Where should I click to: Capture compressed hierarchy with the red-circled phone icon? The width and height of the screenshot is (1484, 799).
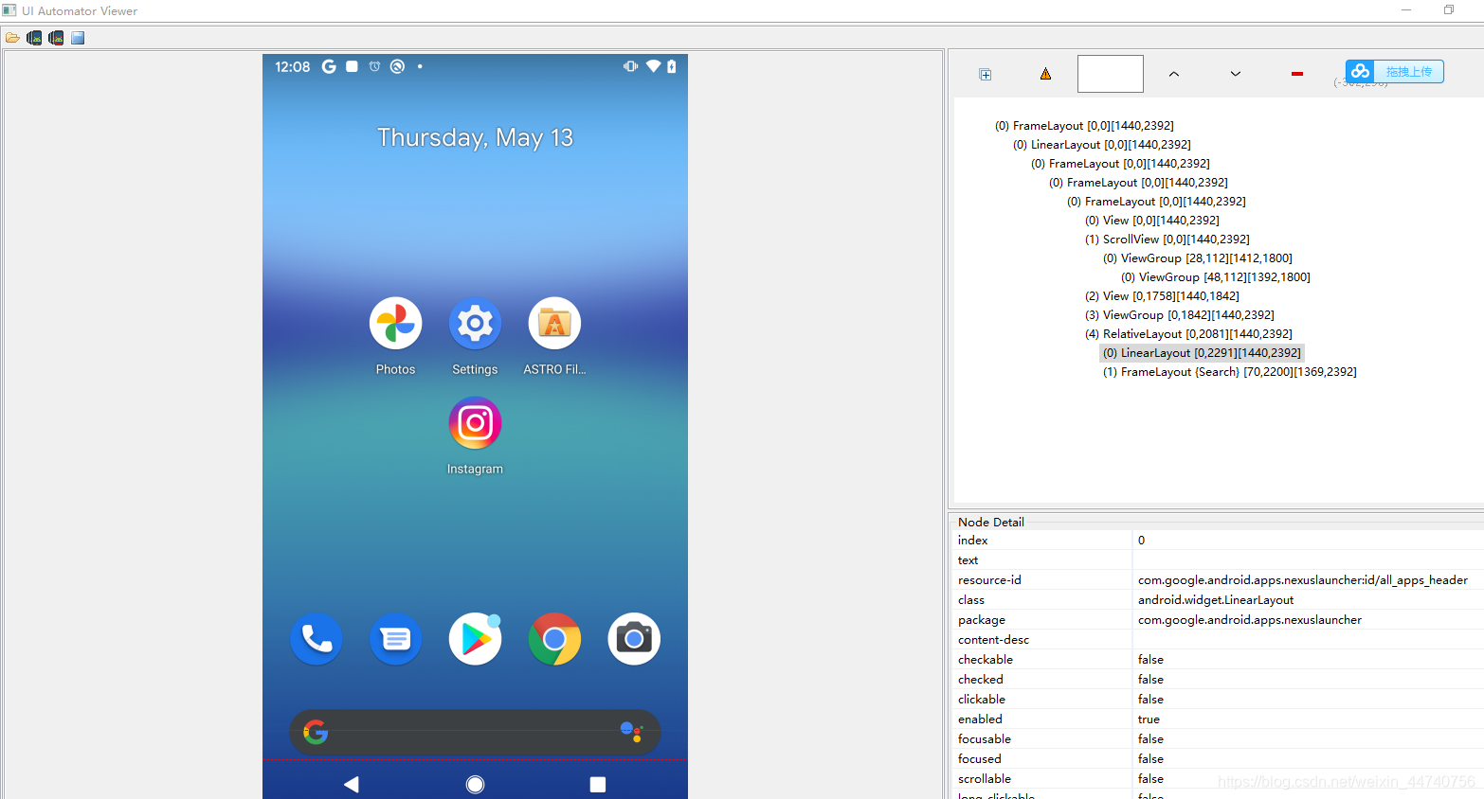56,38
